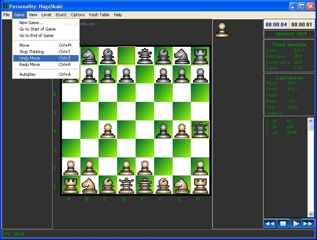Select the white rook on a1
This screenshot has height=240, width=317.
tap(71, 186)
